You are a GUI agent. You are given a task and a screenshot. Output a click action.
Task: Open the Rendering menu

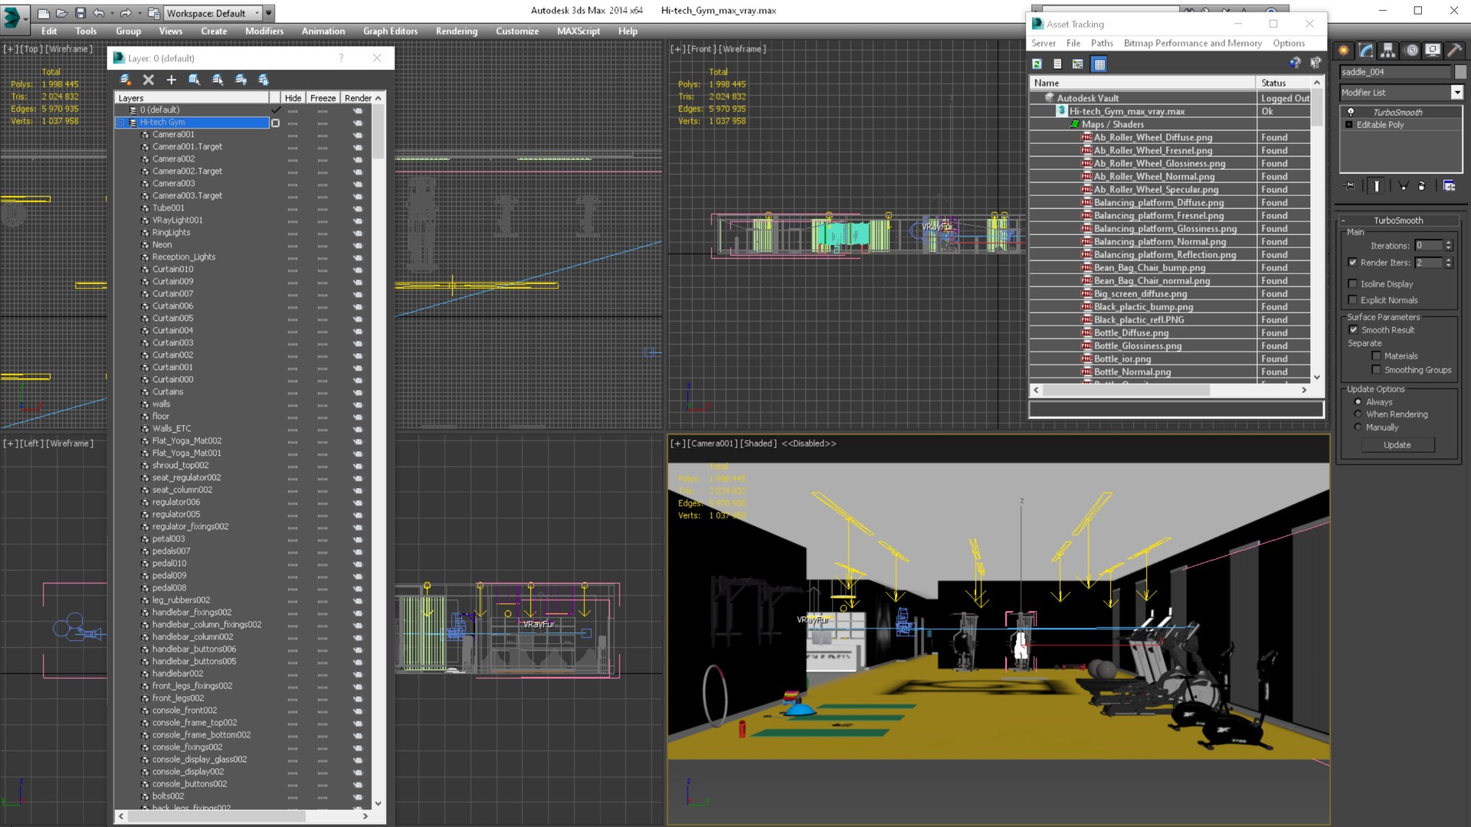[x=456, y=31]
